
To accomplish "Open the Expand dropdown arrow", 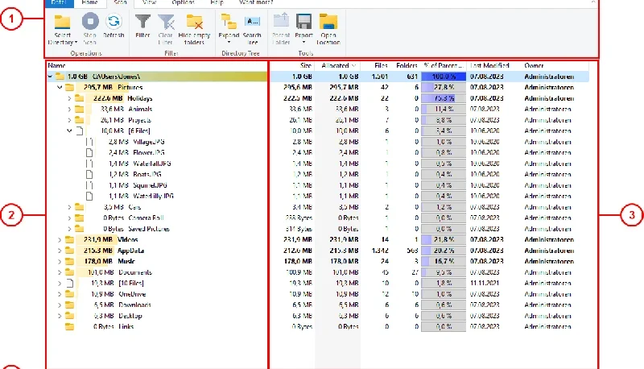I will (229, 43).
